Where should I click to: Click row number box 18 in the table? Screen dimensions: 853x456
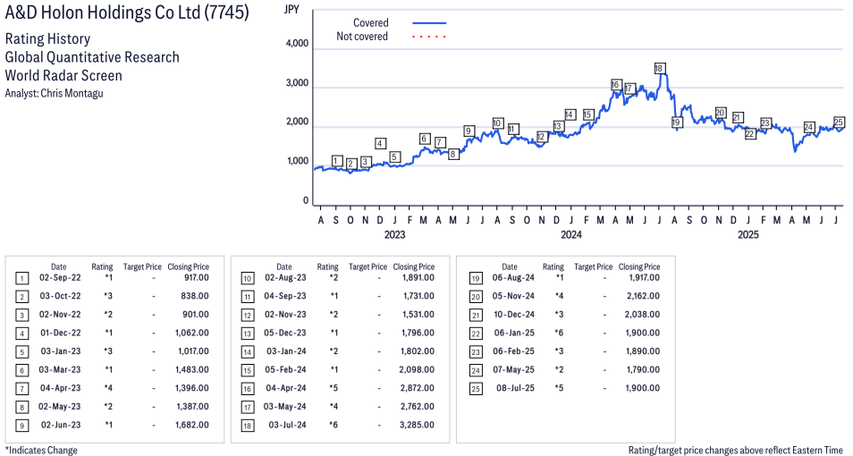248,426
